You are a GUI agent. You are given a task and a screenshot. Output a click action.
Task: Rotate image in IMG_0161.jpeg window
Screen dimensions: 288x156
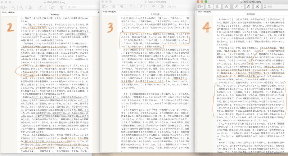tap(248, 6)
